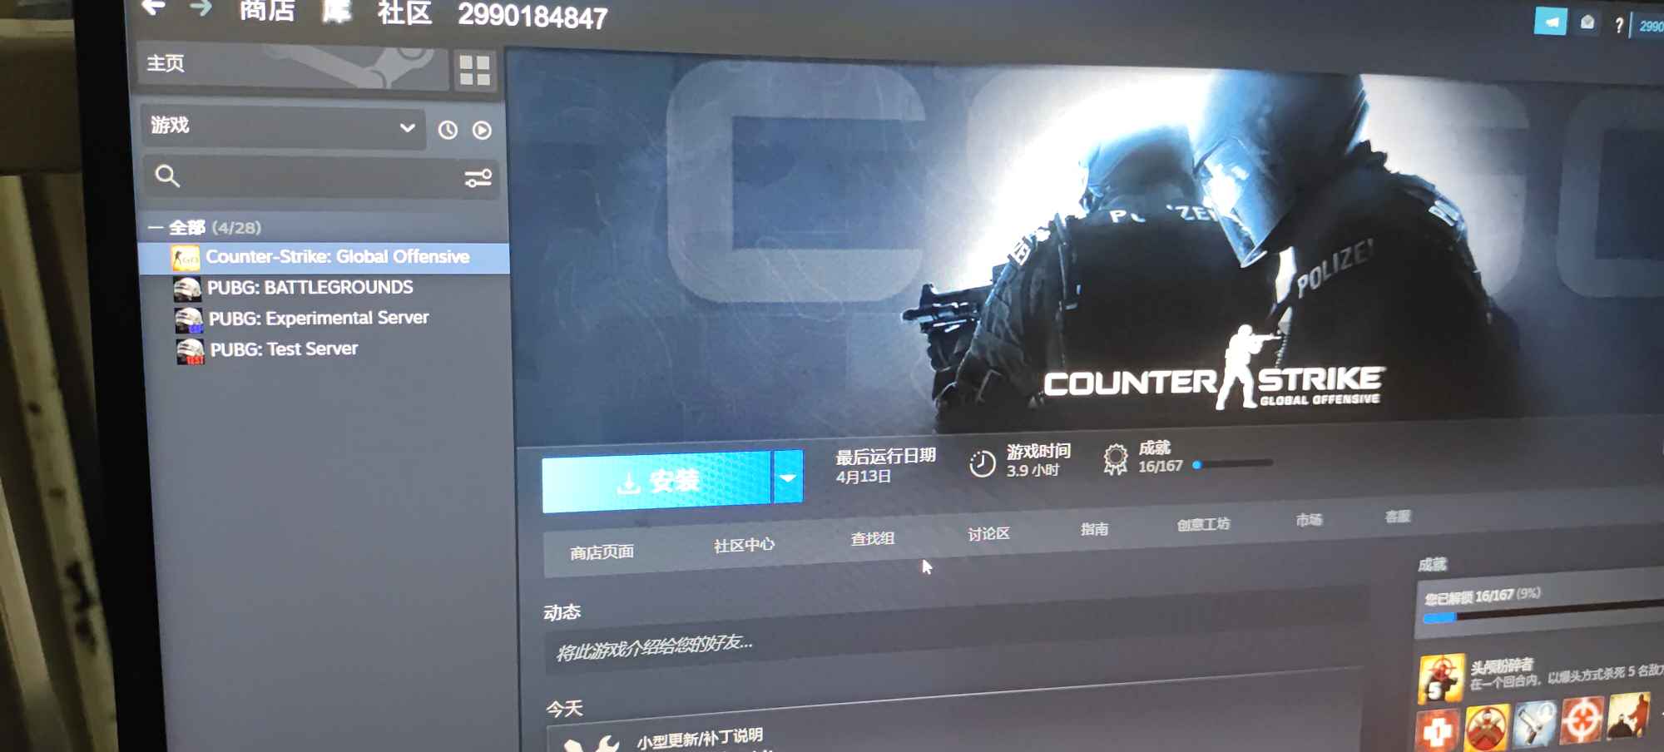Collapse the 全部 (4/28) category
1664x752 pixels.
205,227
